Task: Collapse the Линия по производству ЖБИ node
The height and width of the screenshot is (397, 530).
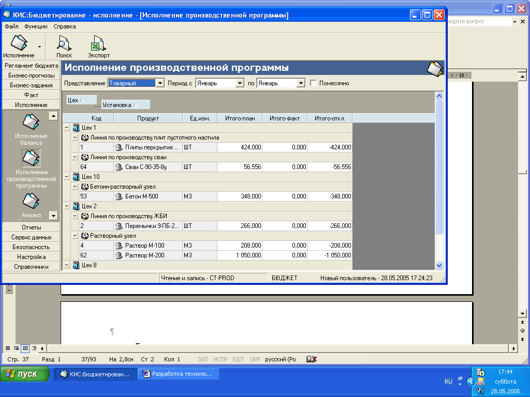Action: point(75,216)
